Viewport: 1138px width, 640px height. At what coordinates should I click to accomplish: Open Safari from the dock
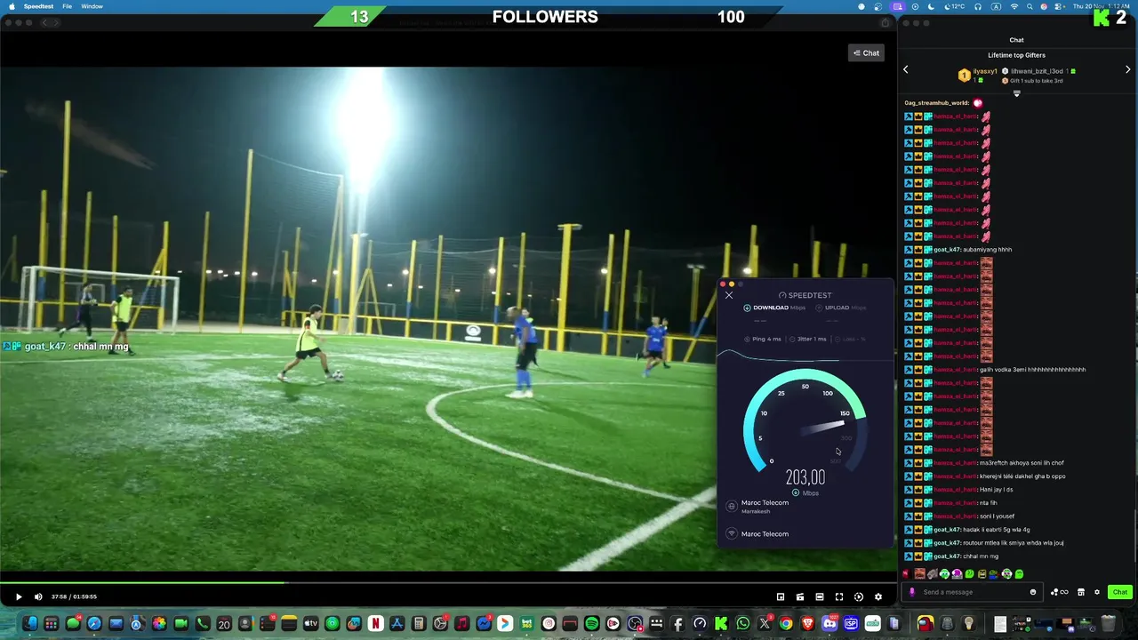(x=94, y=624)
